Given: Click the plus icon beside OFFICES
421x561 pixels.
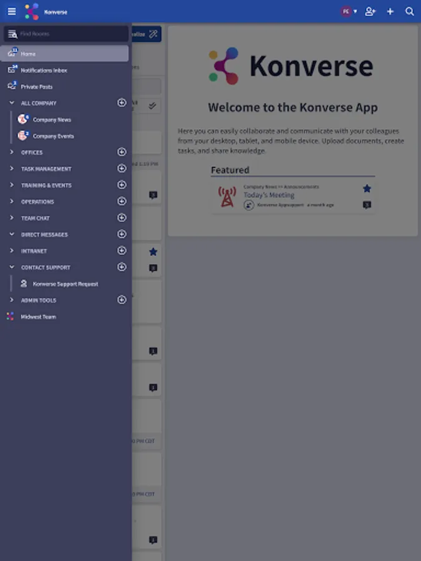Looking at the screenshot, I should click(x=122, y=151).
